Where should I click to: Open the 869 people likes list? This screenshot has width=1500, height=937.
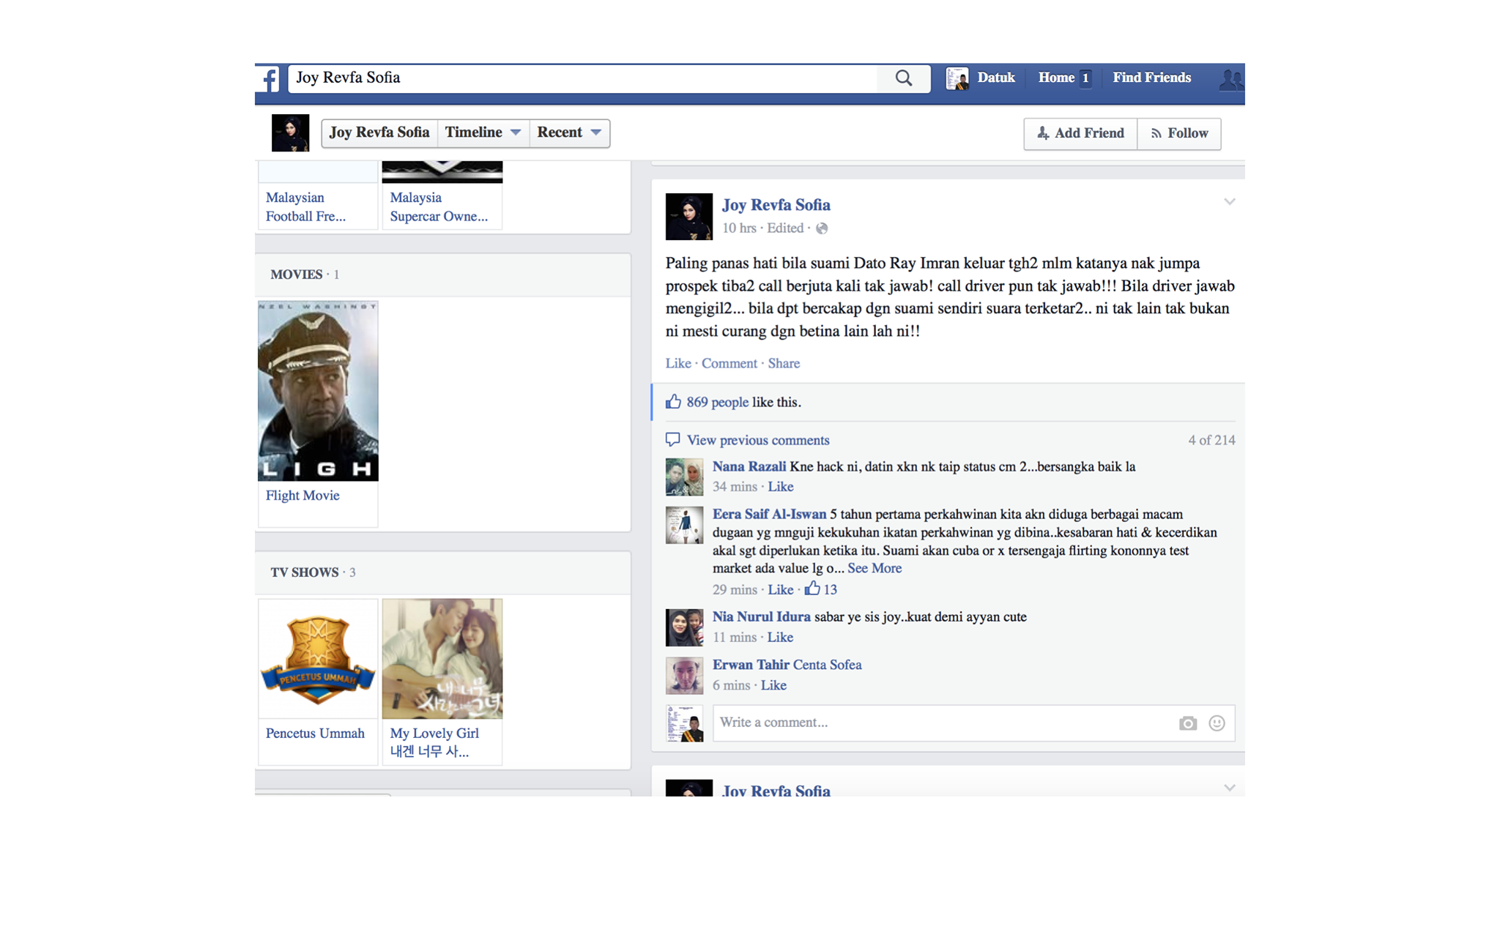(x=717, y=402)
